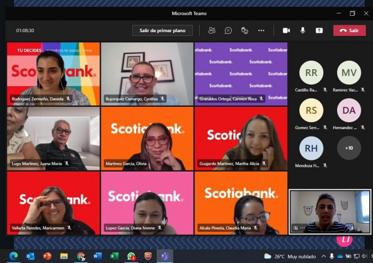The image size is (373, 263).
Task: Select Lugo Martinez, Juana Maria tile
Action: [x=53, y=138]
